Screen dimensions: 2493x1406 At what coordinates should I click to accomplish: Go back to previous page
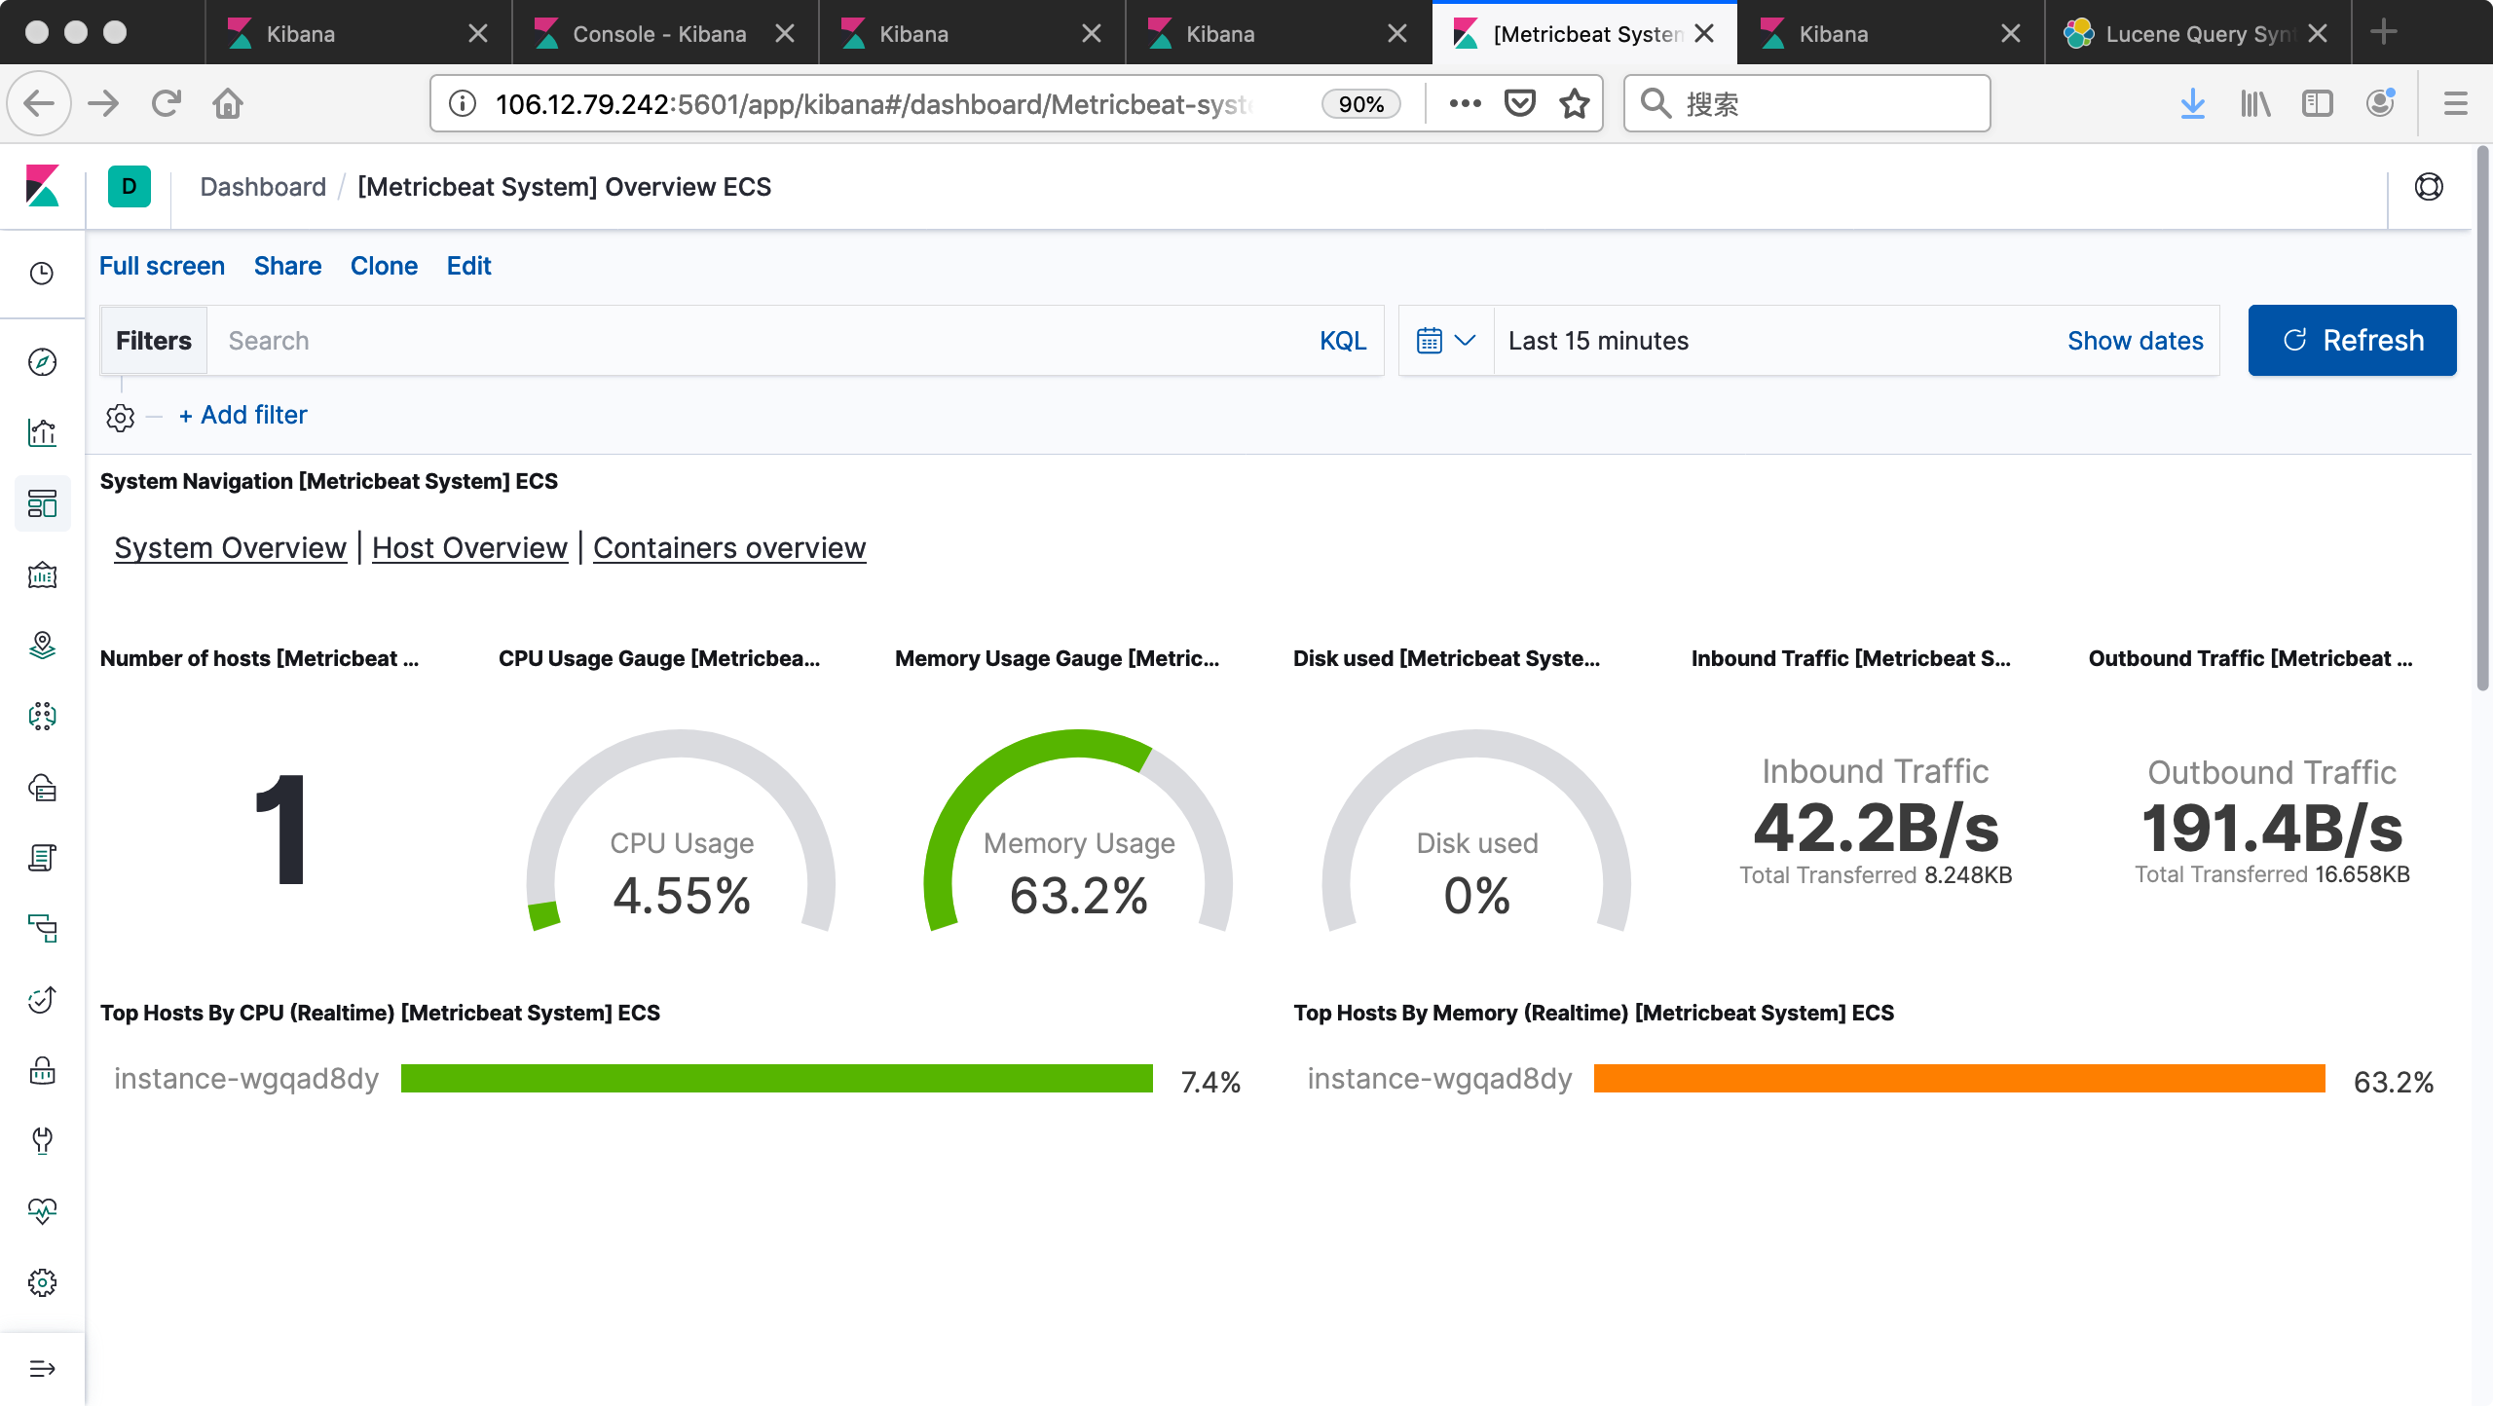pos(39,103)
